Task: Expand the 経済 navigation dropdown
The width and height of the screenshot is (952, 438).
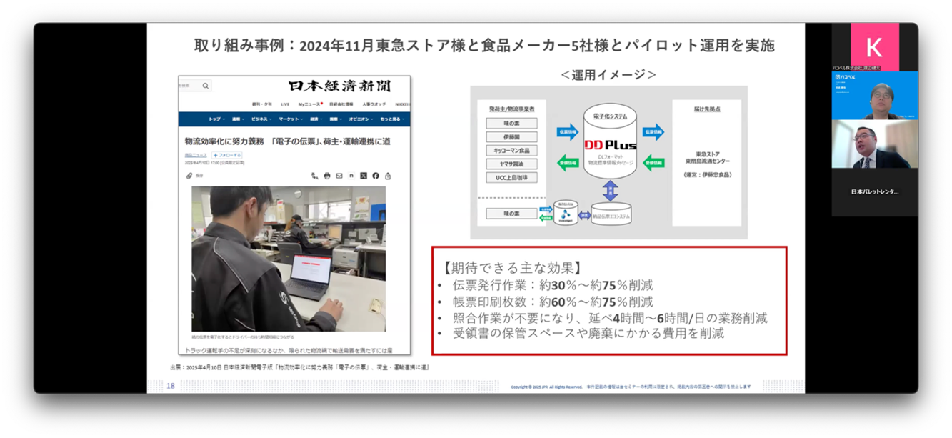Action: (316, 119)
